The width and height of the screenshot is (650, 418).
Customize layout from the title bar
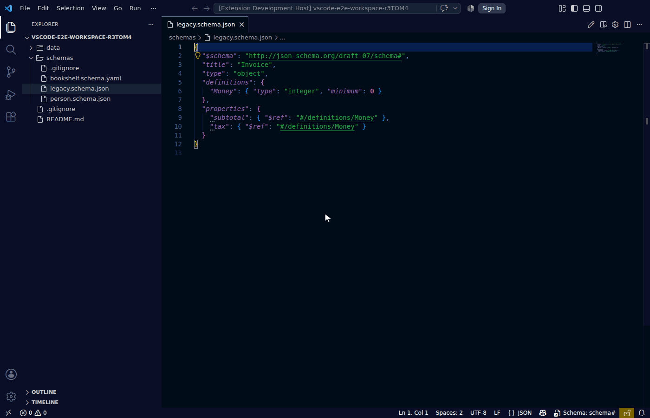(562, 8)
